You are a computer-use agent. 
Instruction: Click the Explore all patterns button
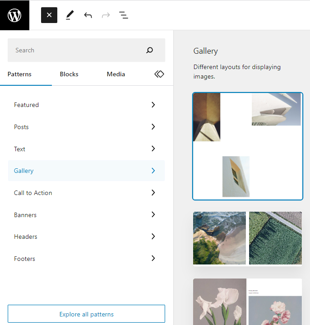[86, 314]
